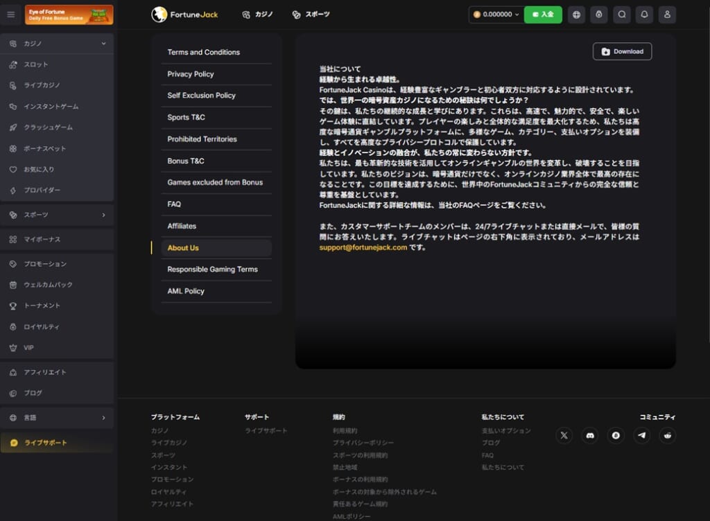
Task: Click footer link AMLポリシー
Action: coord(352,516)
